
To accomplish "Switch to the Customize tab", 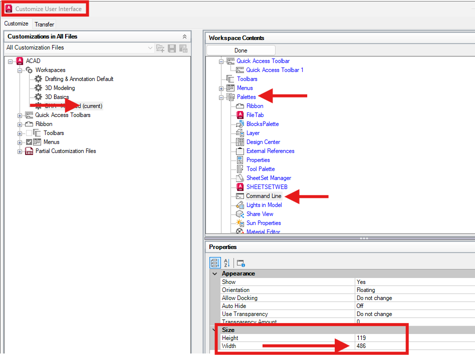I will pyautogui.click(x=16, y=23).
